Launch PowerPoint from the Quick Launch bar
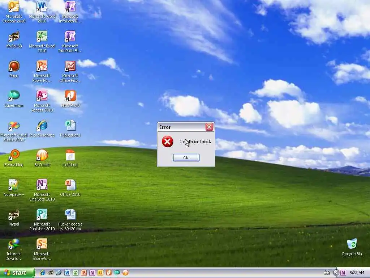Viewport: 370px width, 278px height. [84, 273]
